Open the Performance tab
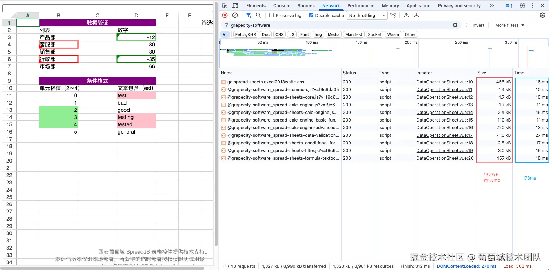The width and height of the screenshot is (549, 270). [361, 5]
